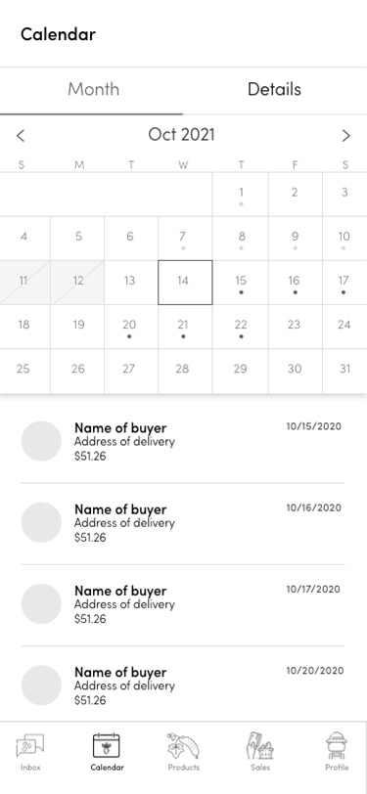Open the Inbox chat icon

coord(30,746)
